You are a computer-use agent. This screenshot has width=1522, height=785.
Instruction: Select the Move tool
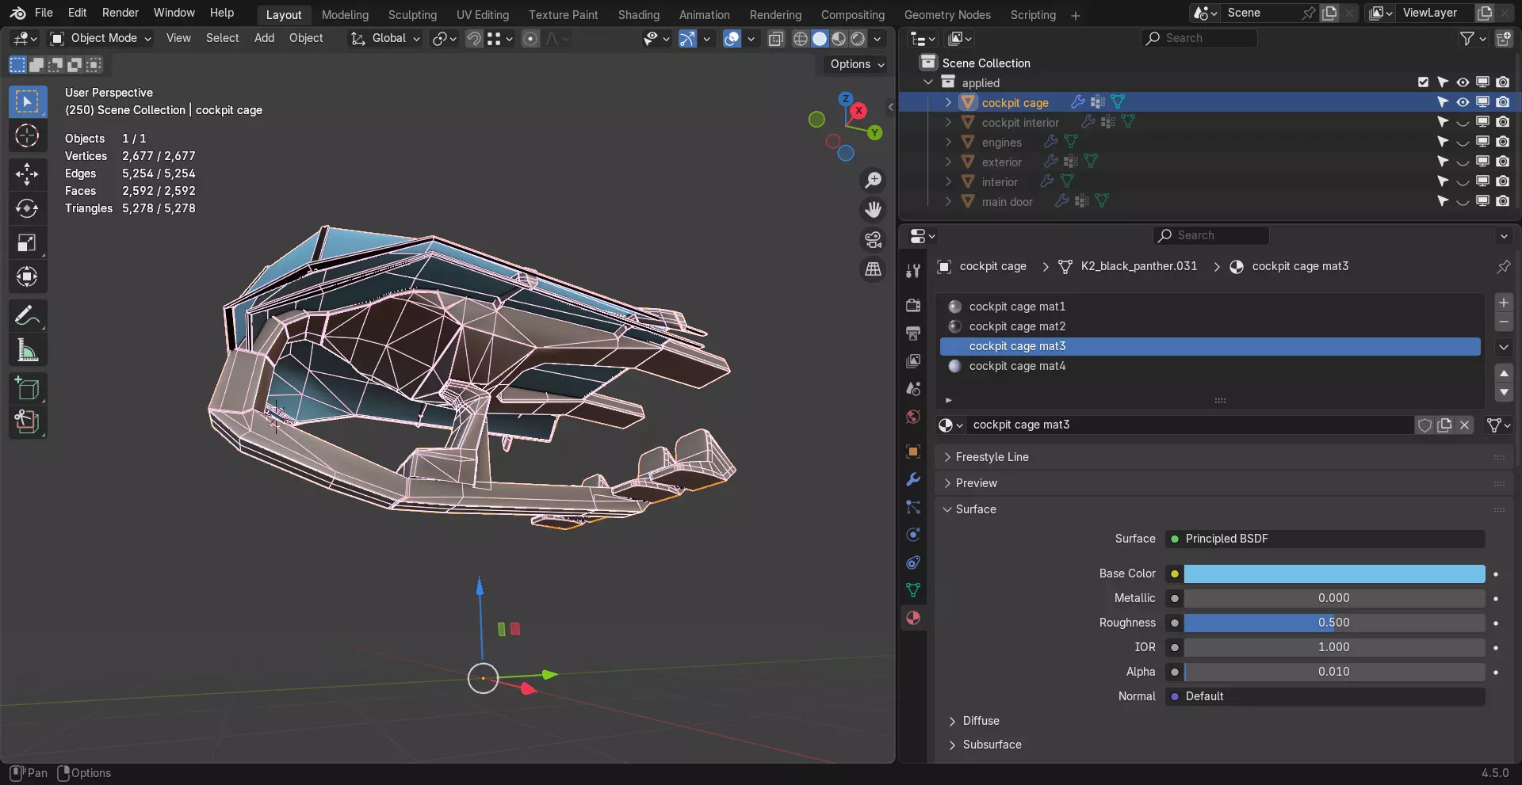pos(27,174)
